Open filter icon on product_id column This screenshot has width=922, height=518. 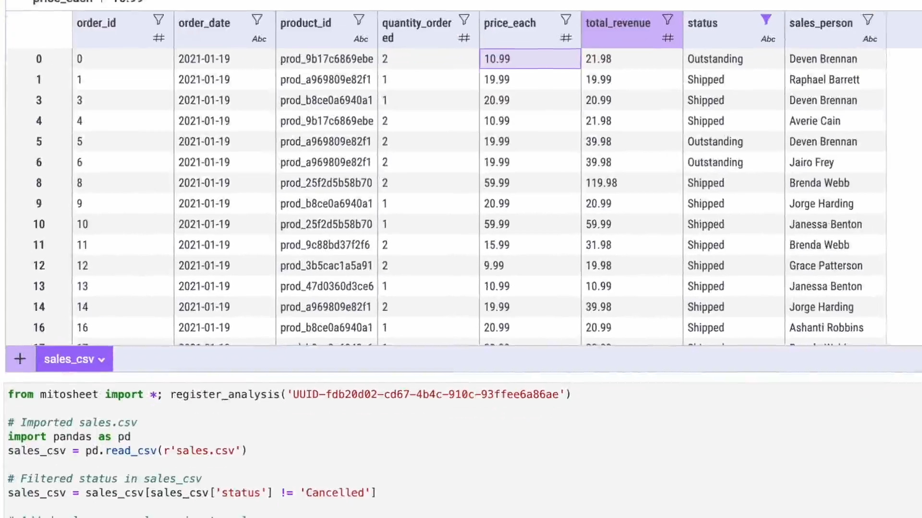(x=359, y=20)
